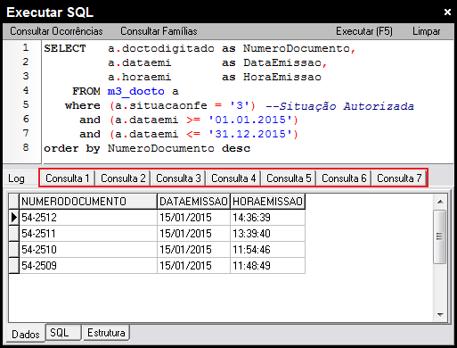The height and width of the screenshot is (348, 457).
Task: Switch to the Dados bottom tab
Action: (26, 335)
